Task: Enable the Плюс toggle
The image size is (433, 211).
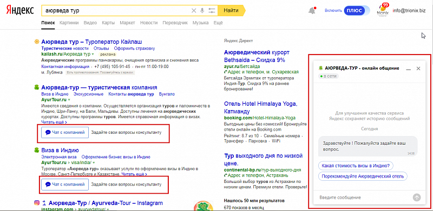Action: click(x=357, y=11)
